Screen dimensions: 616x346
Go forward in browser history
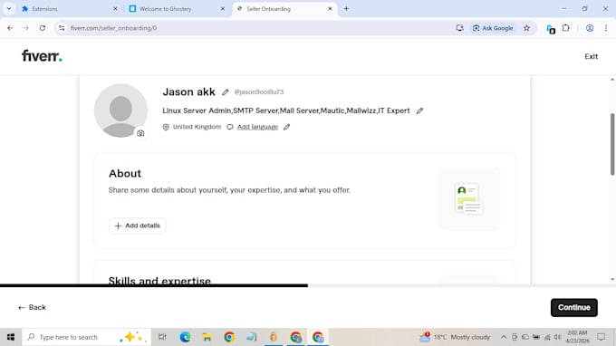pyautogui.click(x=26, y=28)
